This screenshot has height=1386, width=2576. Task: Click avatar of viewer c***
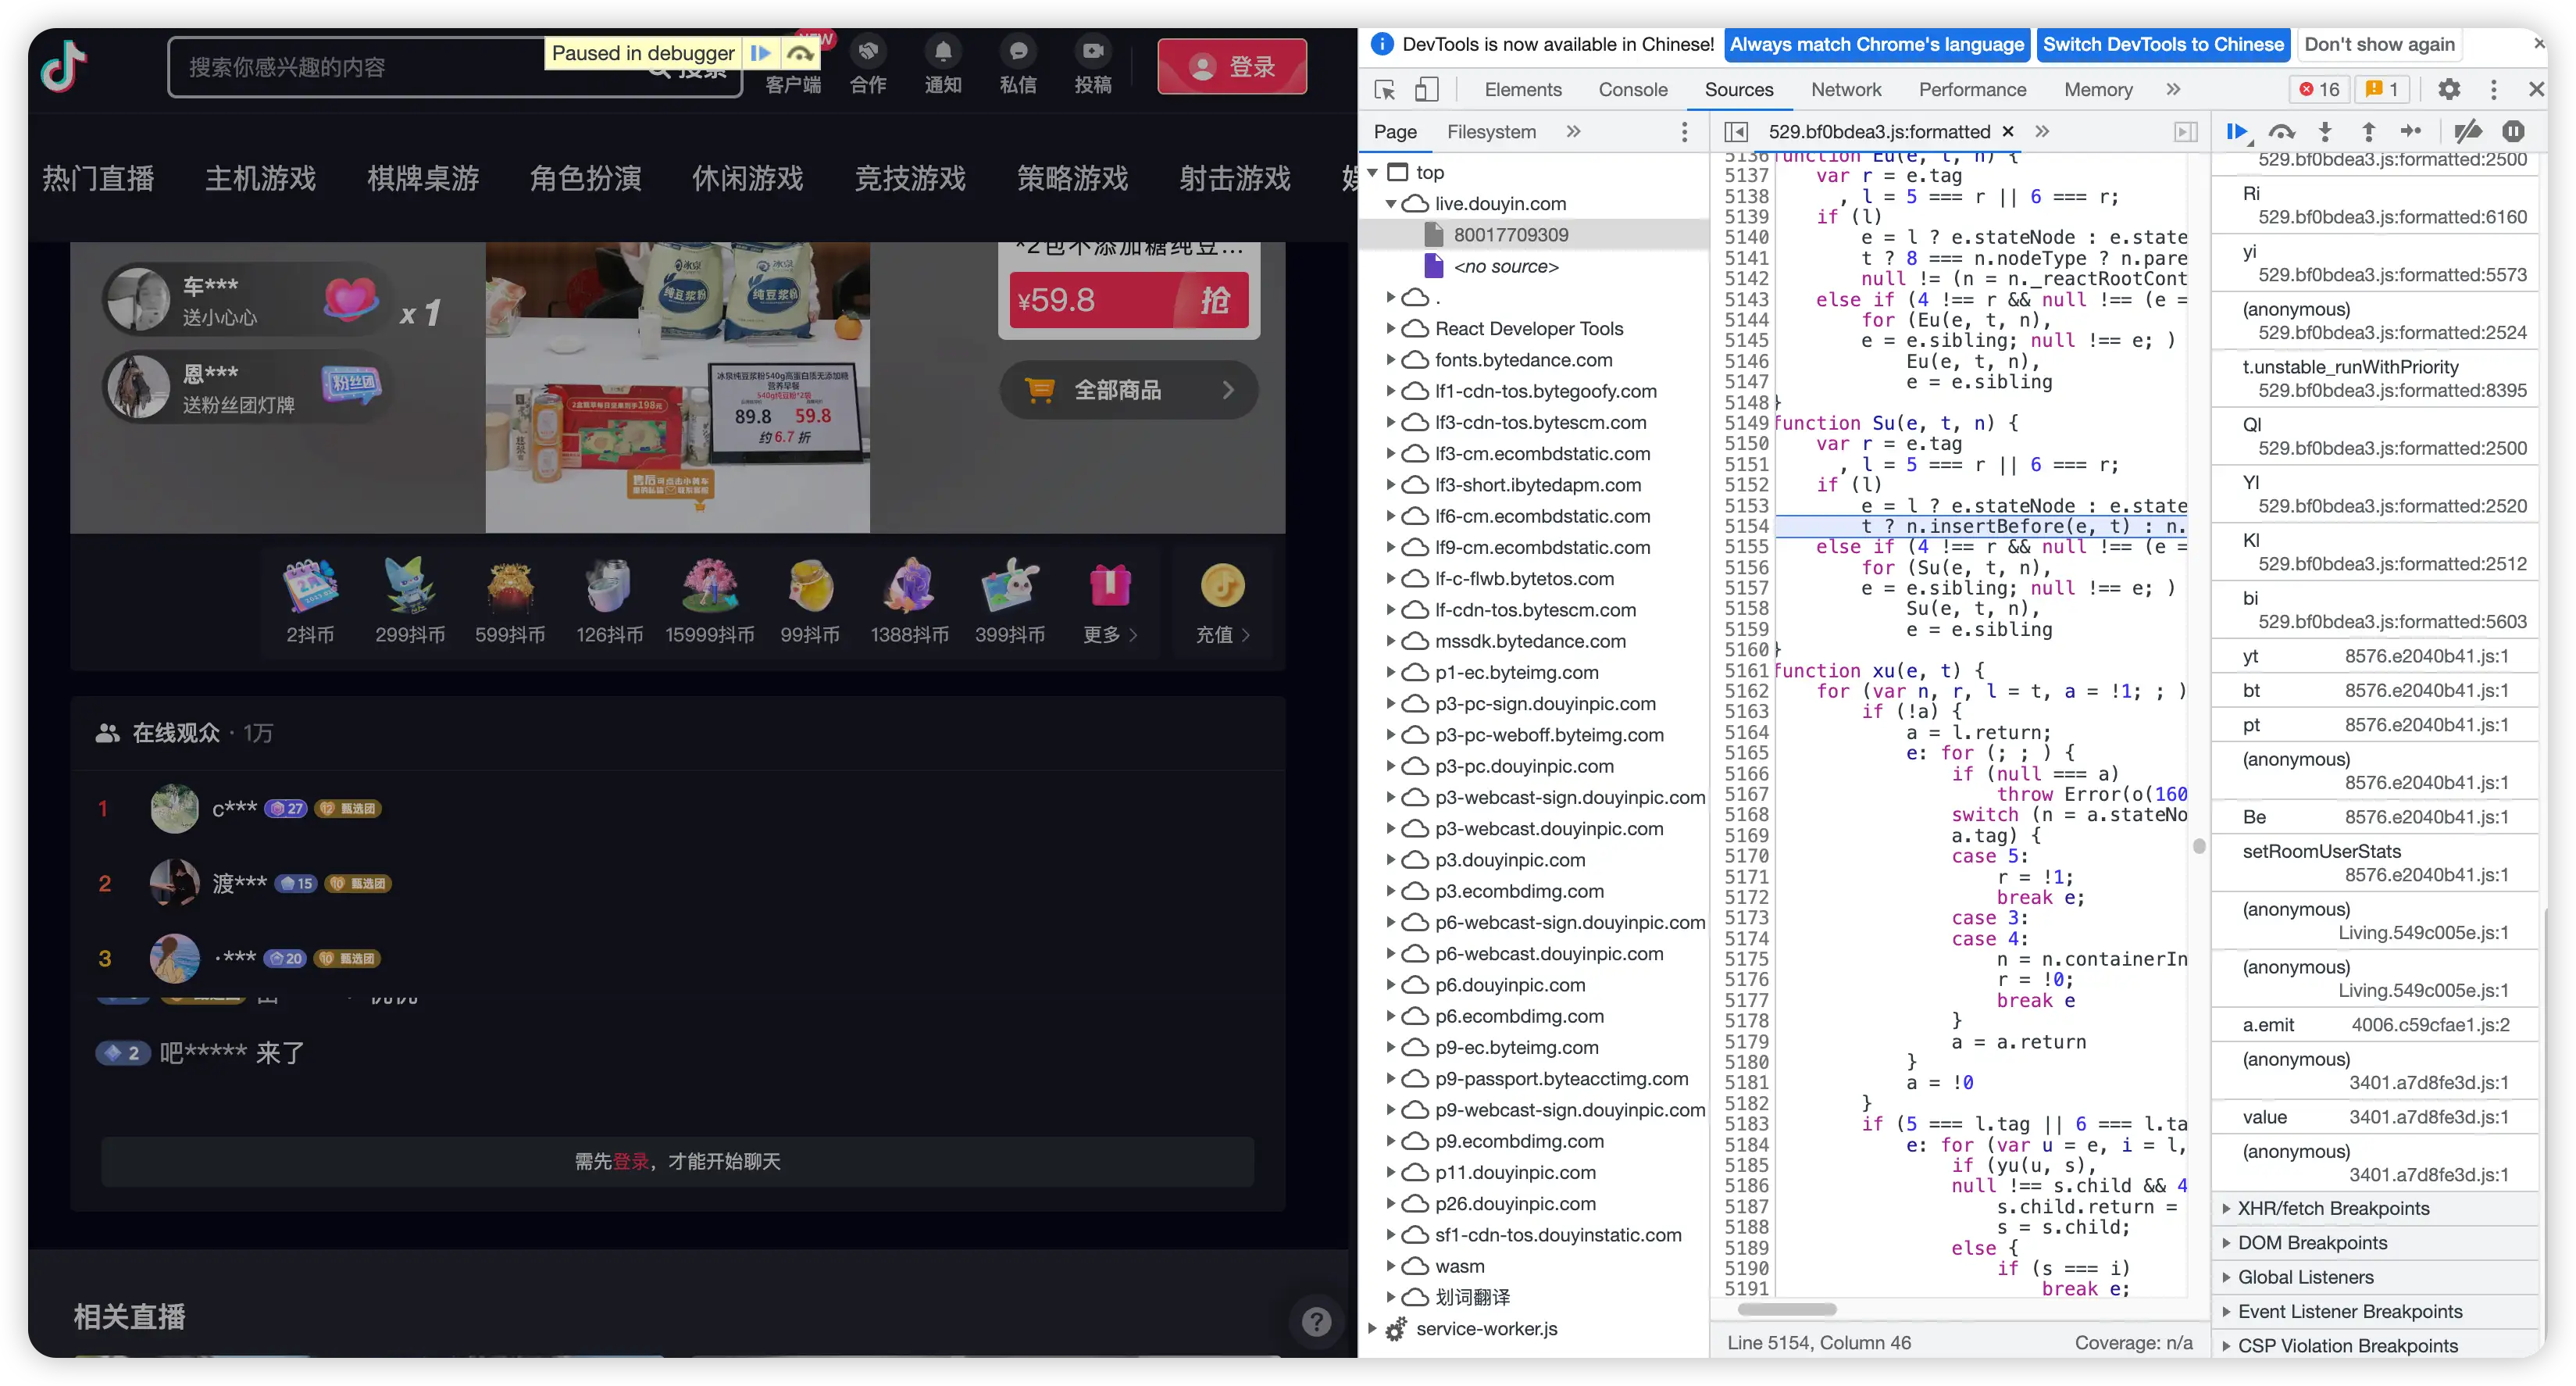[174, 808]
